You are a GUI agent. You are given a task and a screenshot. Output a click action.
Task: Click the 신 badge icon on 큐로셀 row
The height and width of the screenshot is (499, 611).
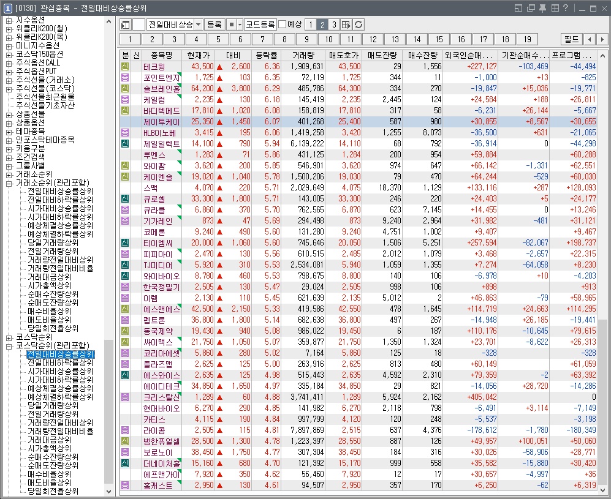pyautogui.click(x=124, y=198)
